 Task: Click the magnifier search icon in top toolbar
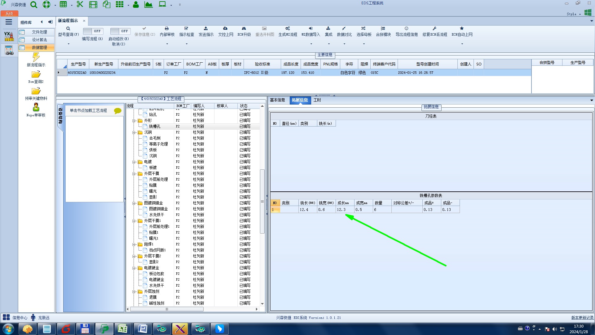34,5
